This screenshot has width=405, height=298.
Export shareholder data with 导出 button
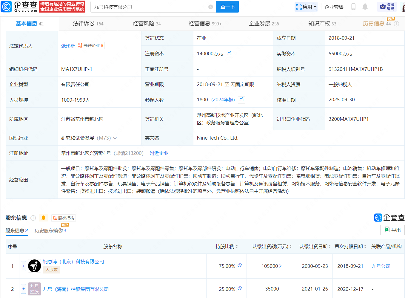pyautogui.click(x=392, y=230)
